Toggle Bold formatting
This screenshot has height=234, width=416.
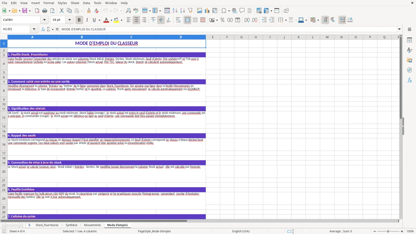(x=79, y=20)
